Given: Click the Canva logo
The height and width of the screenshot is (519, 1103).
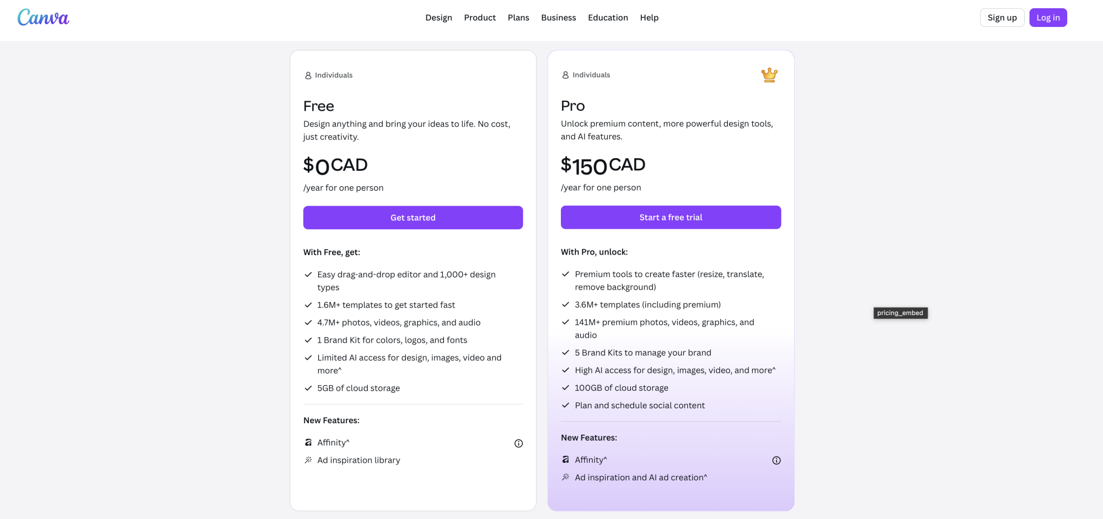Looking at the screenshot, I should click(x=43, y=18).
